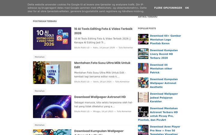This screenshot has width=216, height=135.
Task: Select Mentahan tag above Kumpulan Wallpaper post
Action: (x=40, y=125)
